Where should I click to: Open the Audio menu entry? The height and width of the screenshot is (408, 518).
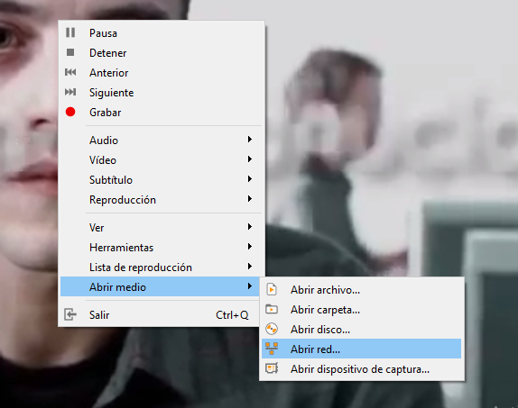162,141
